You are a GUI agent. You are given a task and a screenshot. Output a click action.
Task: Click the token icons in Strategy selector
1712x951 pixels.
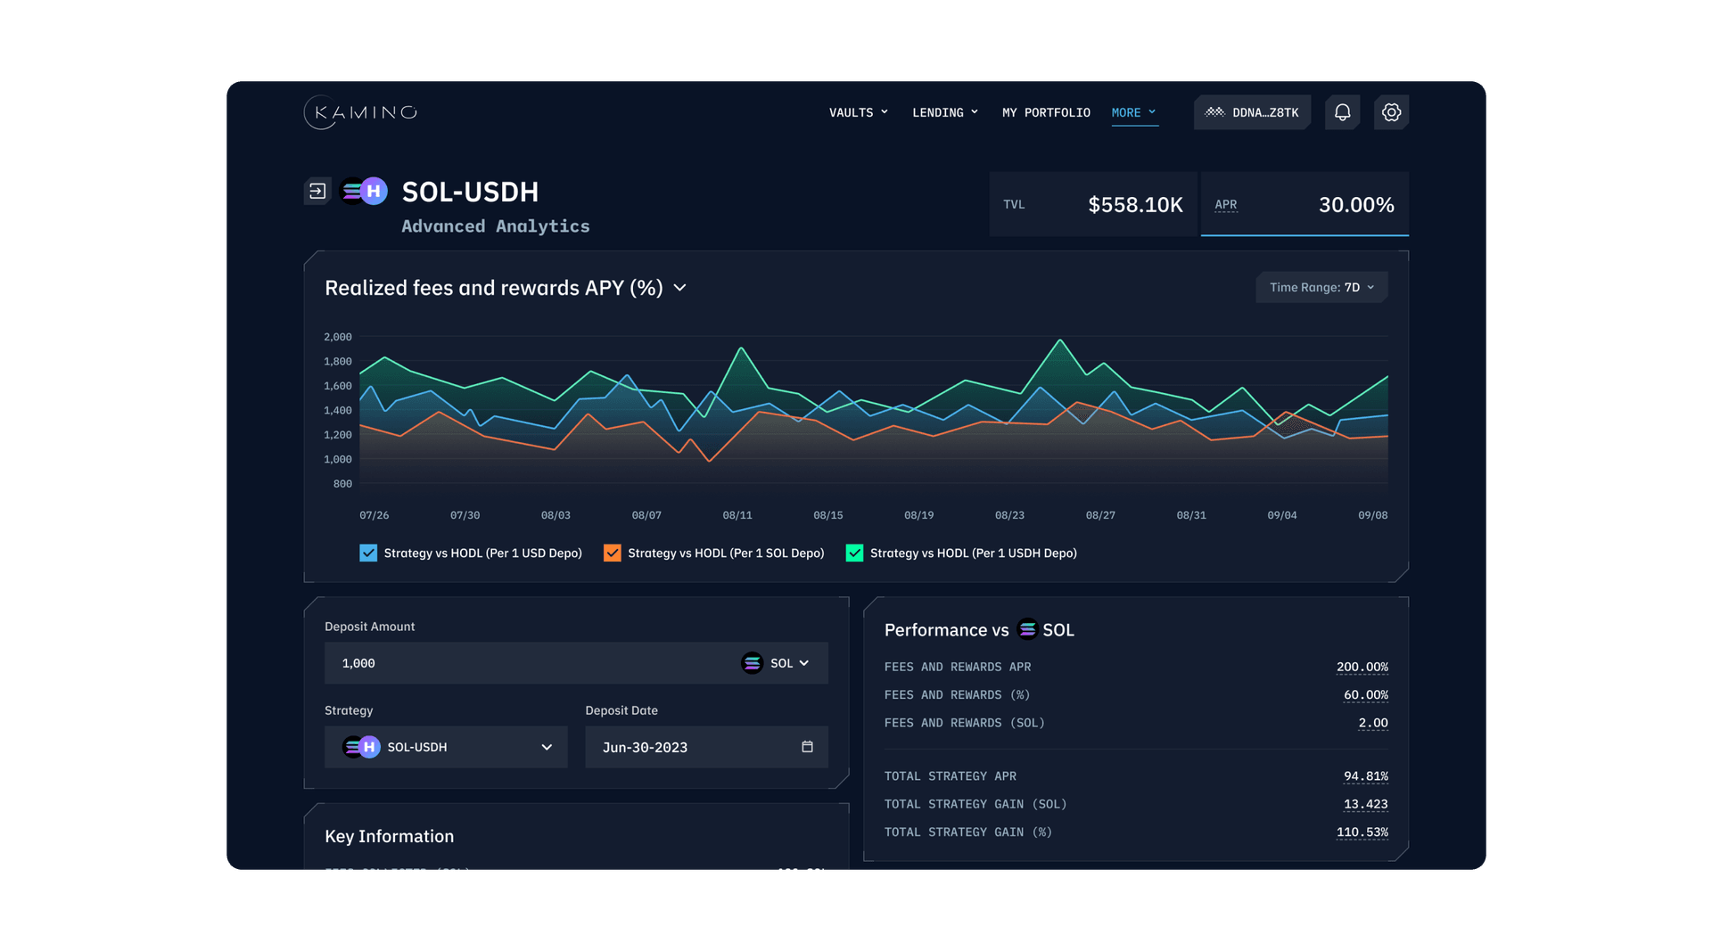click(x=361, y=747)
